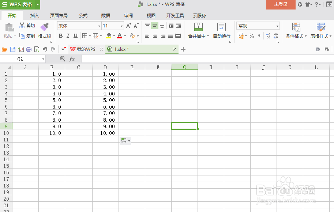Close the 1.xlsx document tab
The image size is (334, 212).
point(174,49)
